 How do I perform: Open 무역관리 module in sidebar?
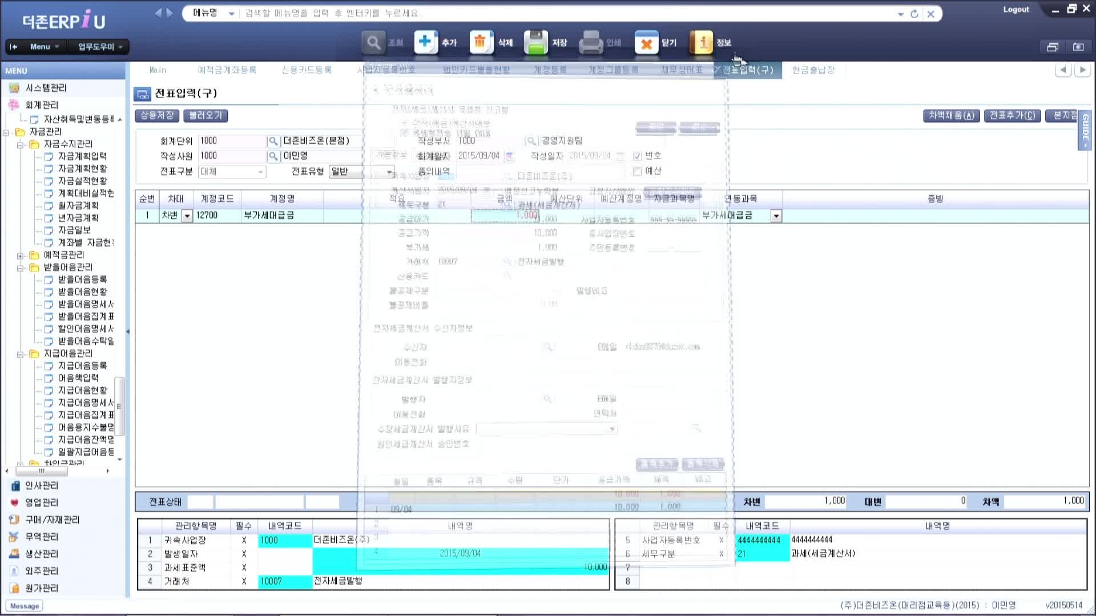[41, 537]
